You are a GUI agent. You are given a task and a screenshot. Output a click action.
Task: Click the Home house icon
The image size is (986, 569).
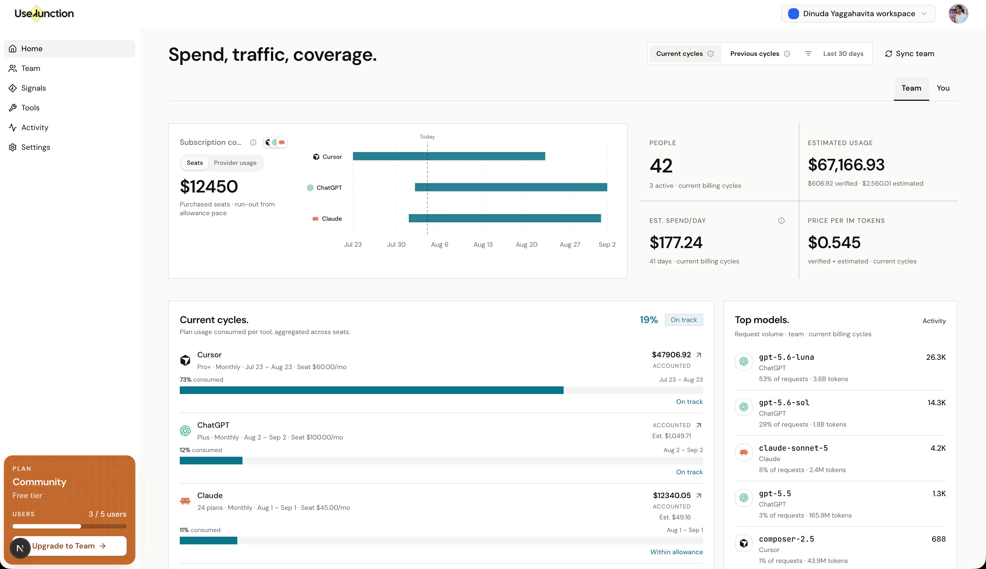click(13, 48)
